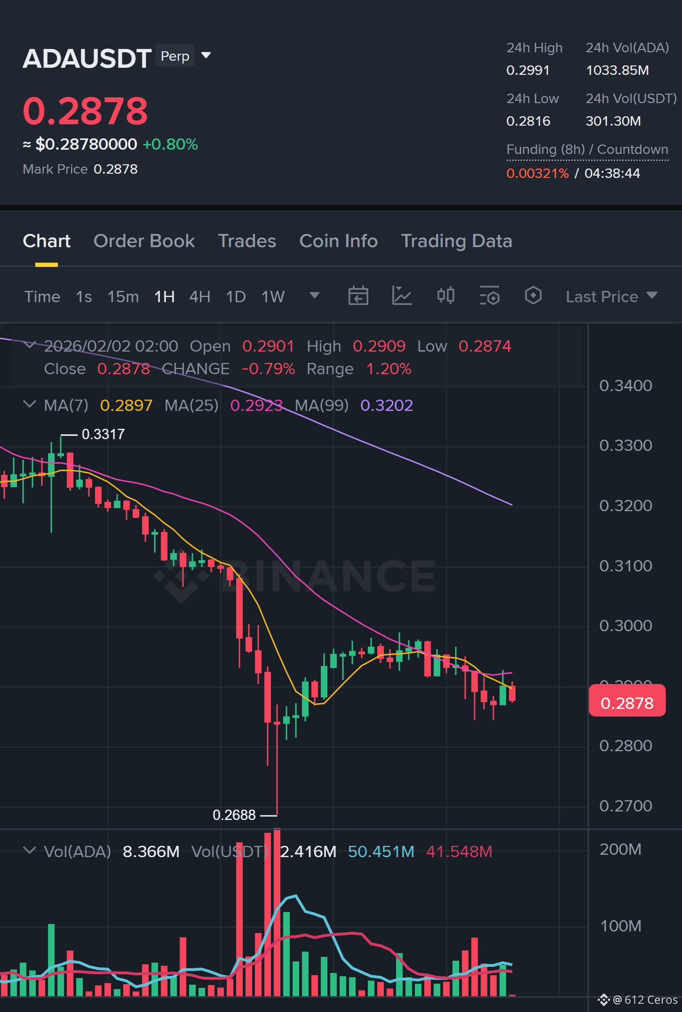Open the chart indicators line icon

402,296
